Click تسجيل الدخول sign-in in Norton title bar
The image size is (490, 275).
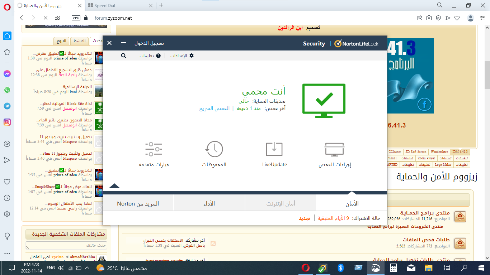149,43
